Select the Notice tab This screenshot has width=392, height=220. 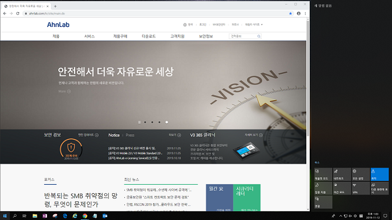coord(114,135)
